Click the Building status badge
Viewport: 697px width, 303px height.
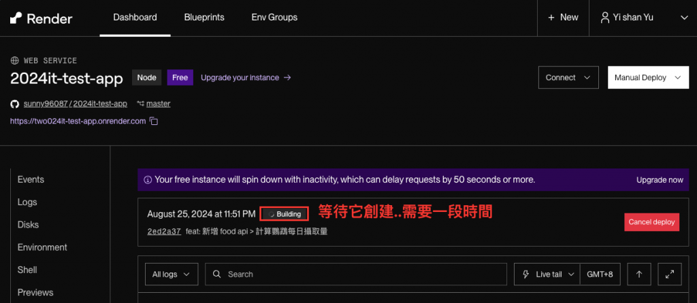285,214
